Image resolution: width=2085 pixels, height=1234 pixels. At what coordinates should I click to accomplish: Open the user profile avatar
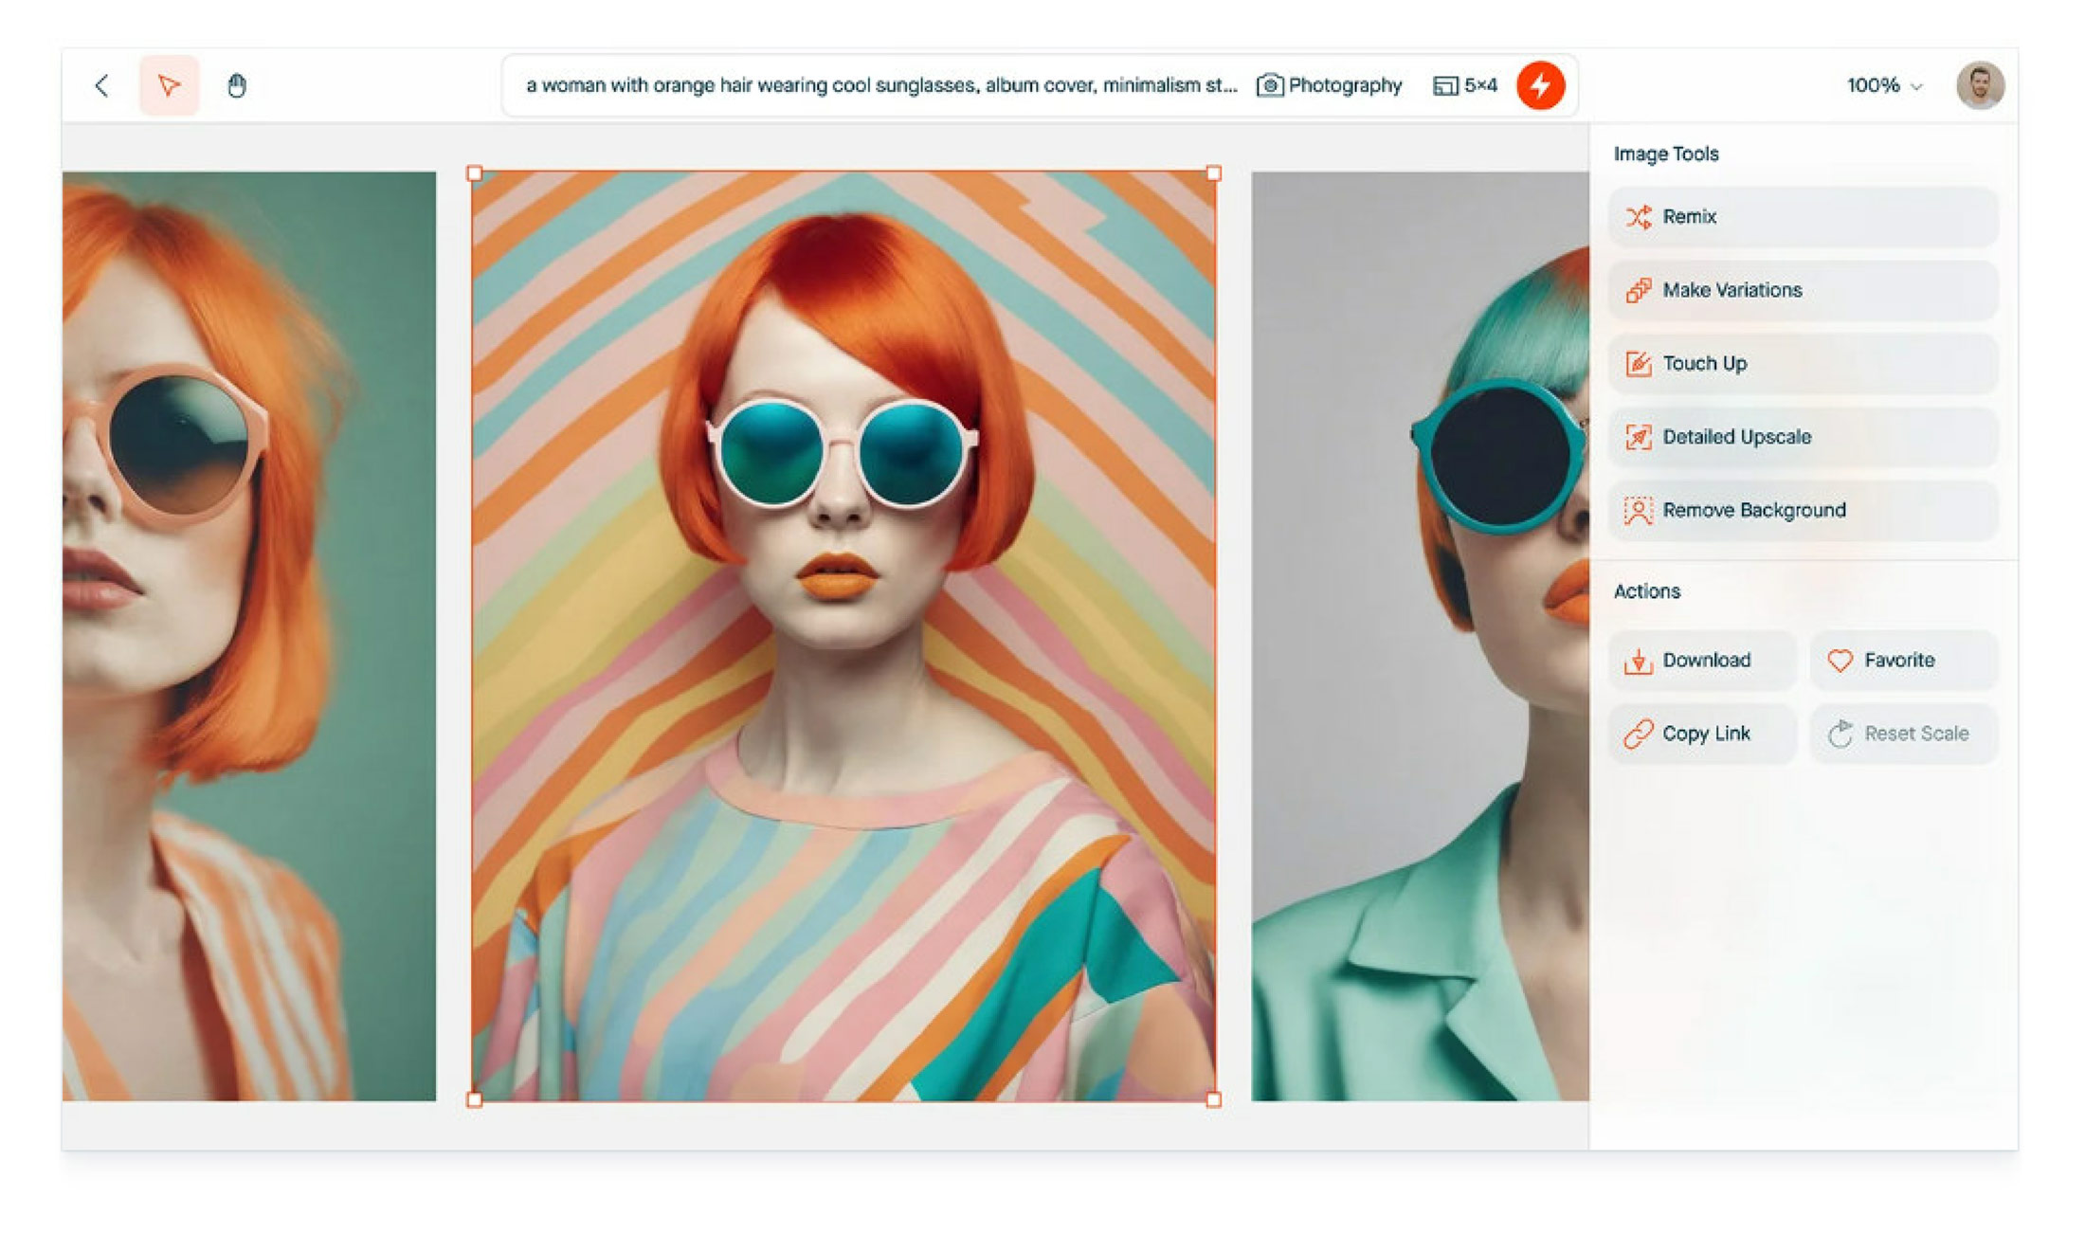point(1979,85)
